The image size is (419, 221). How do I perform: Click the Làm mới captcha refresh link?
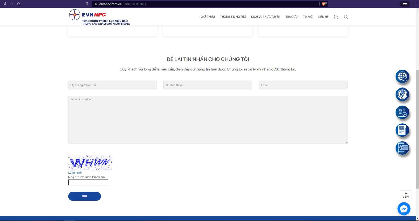(x=75, y=173)
